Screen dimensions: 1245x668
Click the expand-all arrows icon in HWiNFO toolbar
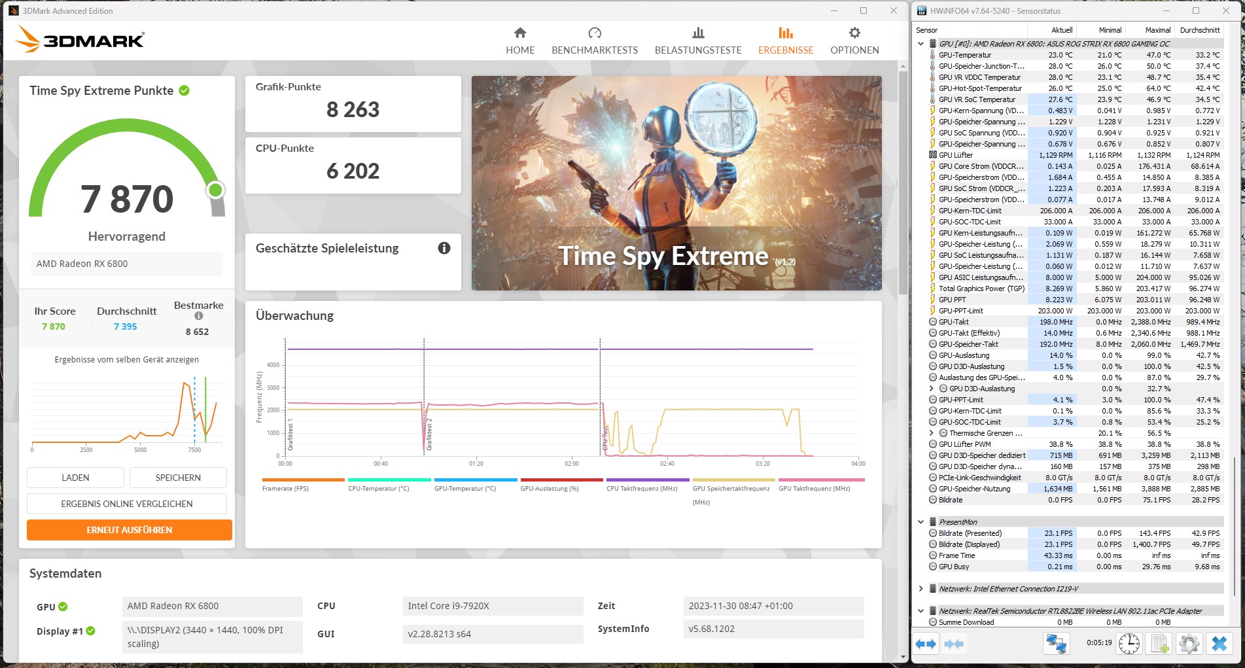tap(926, 644)
